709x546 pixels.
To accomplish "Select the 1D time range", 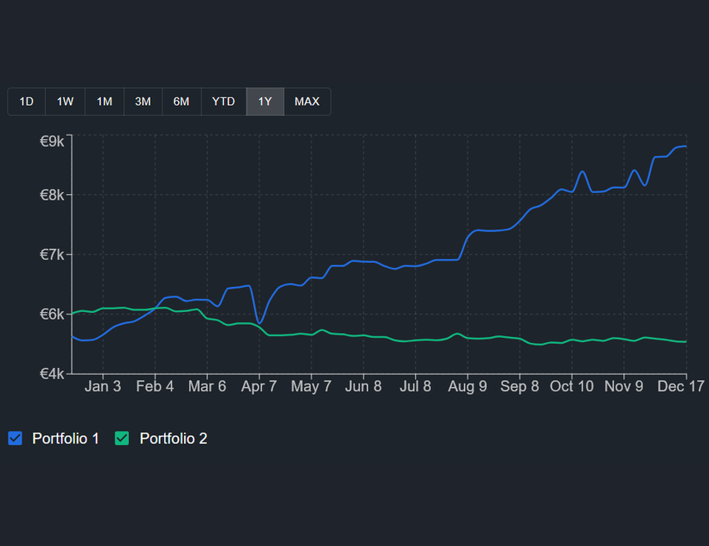I will 26,101.
